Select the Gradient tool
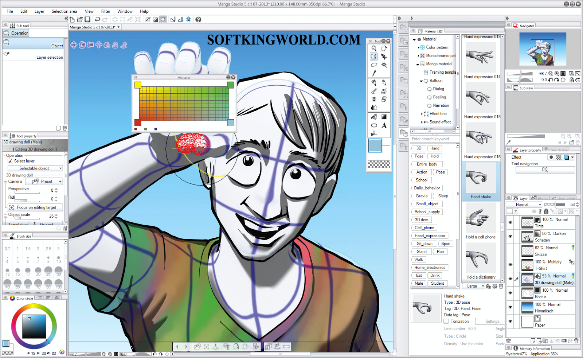 point(384,117)
